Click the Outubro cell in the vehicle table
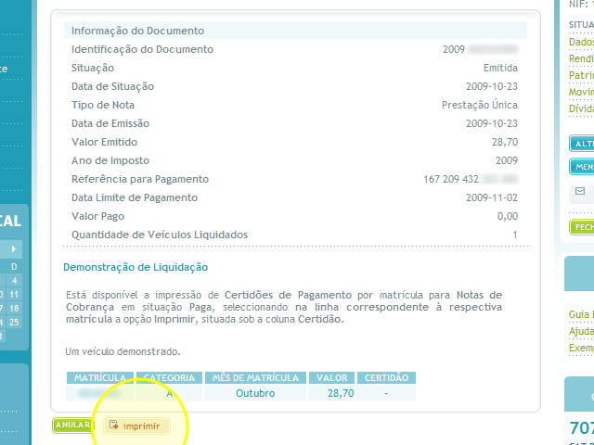594x445 pixels. [x=255, y=393]
